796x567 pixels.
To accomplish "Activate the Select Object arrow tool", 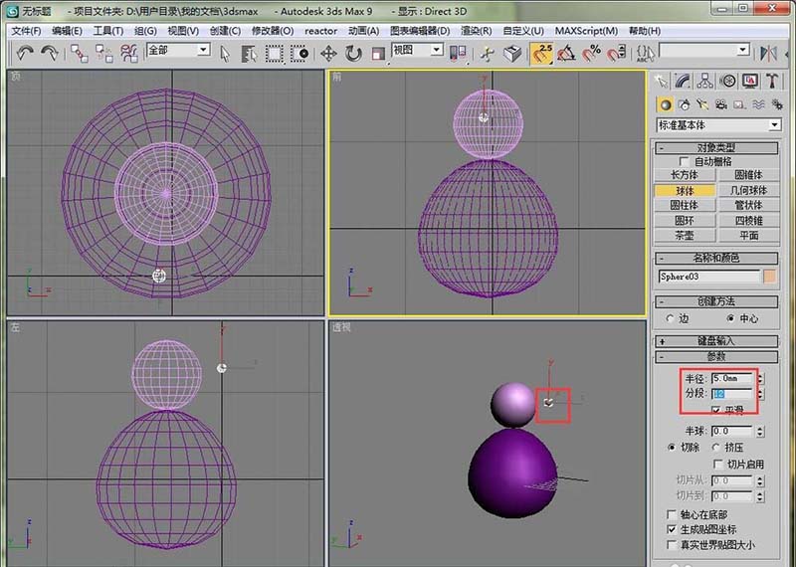I will coord(225,53).
